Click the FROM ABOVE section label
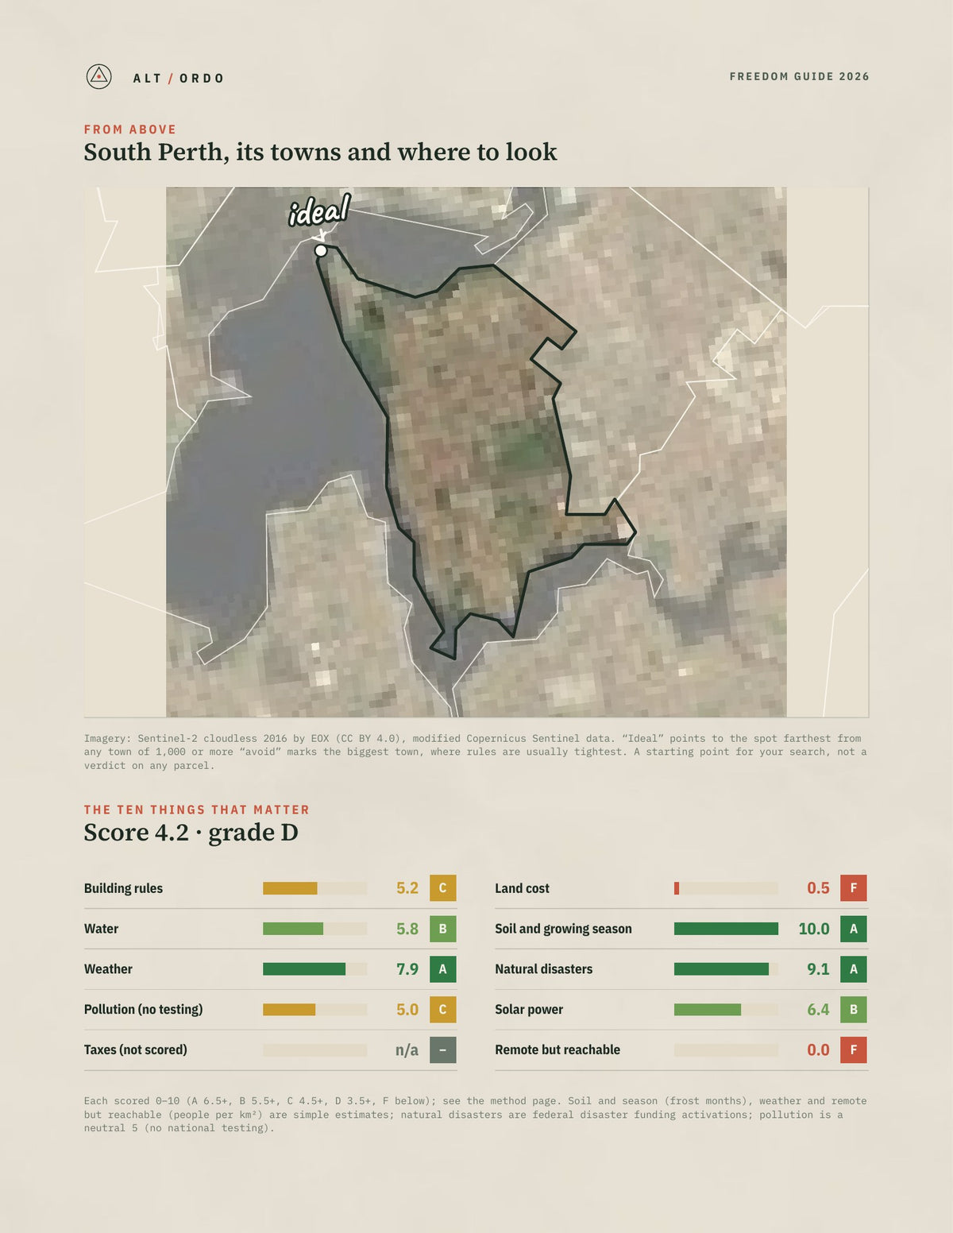 point(130,129)
